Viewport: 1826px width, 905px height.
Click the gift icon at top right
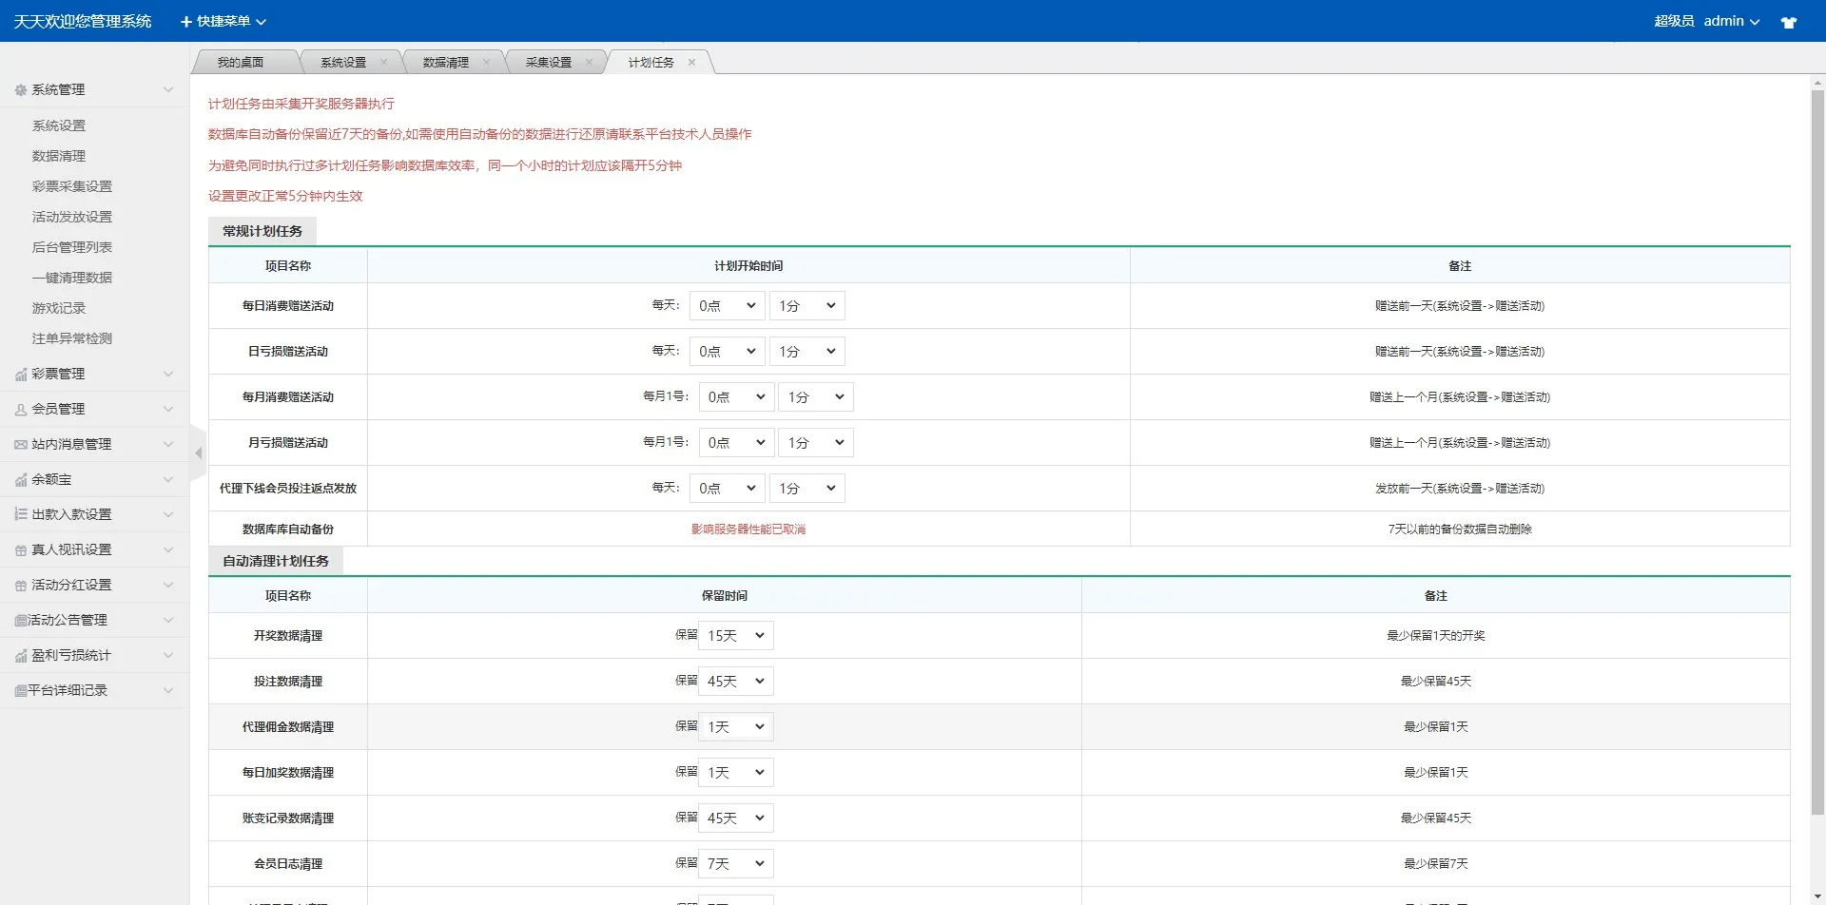click(x=1789, y=21)
